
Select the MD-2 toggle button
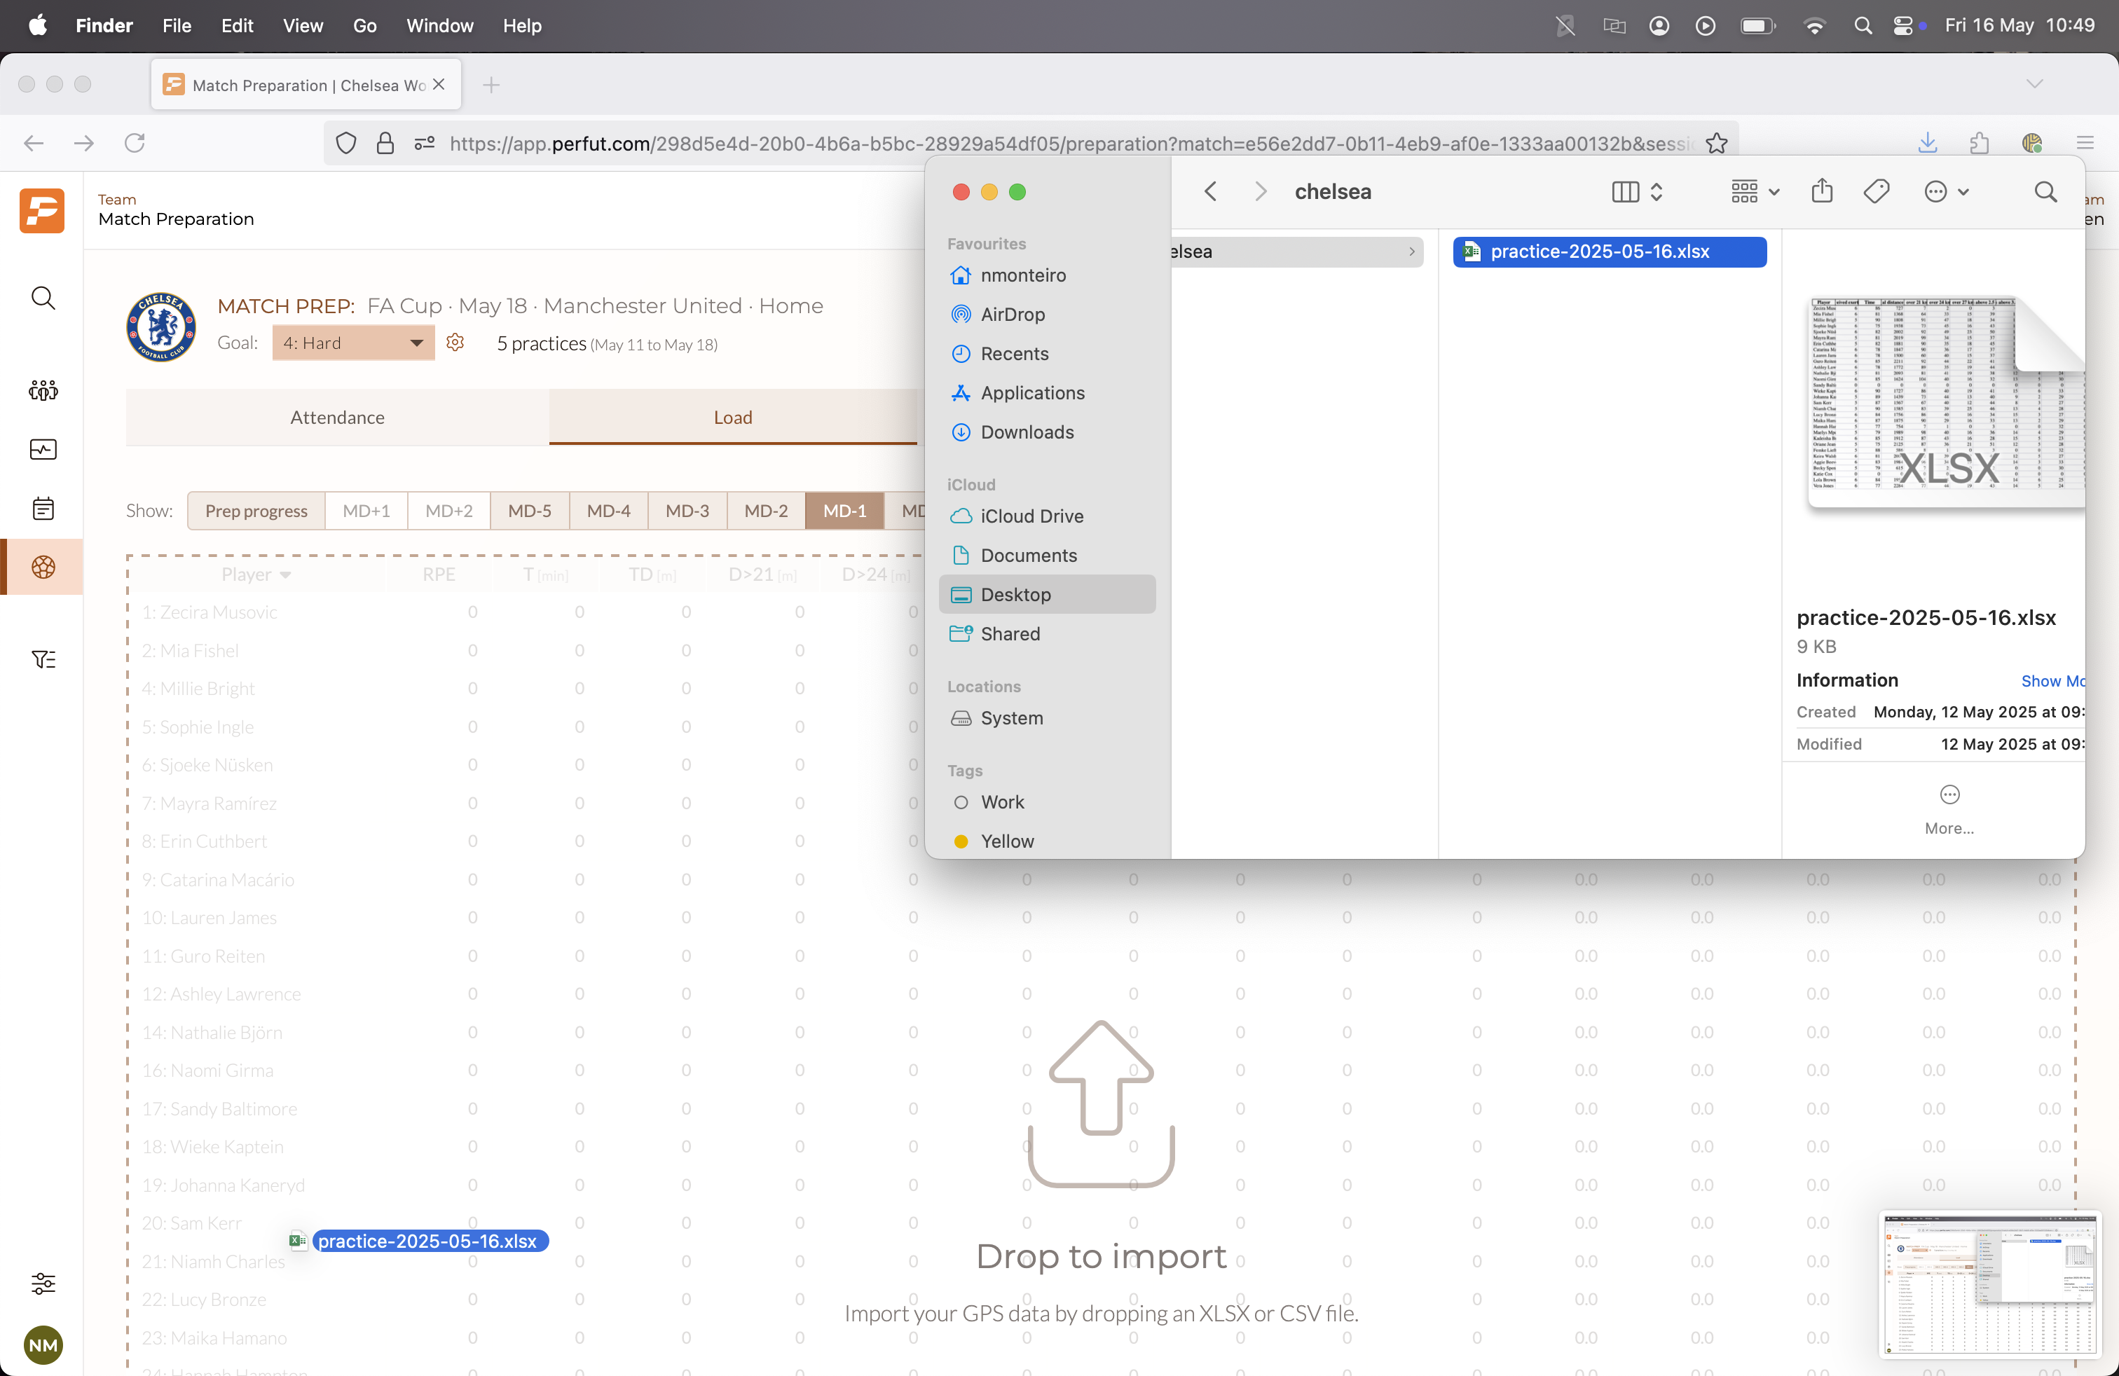[766, 510]
